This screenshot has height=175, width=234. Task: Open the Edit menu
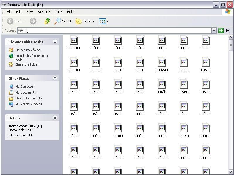[19, 12]
